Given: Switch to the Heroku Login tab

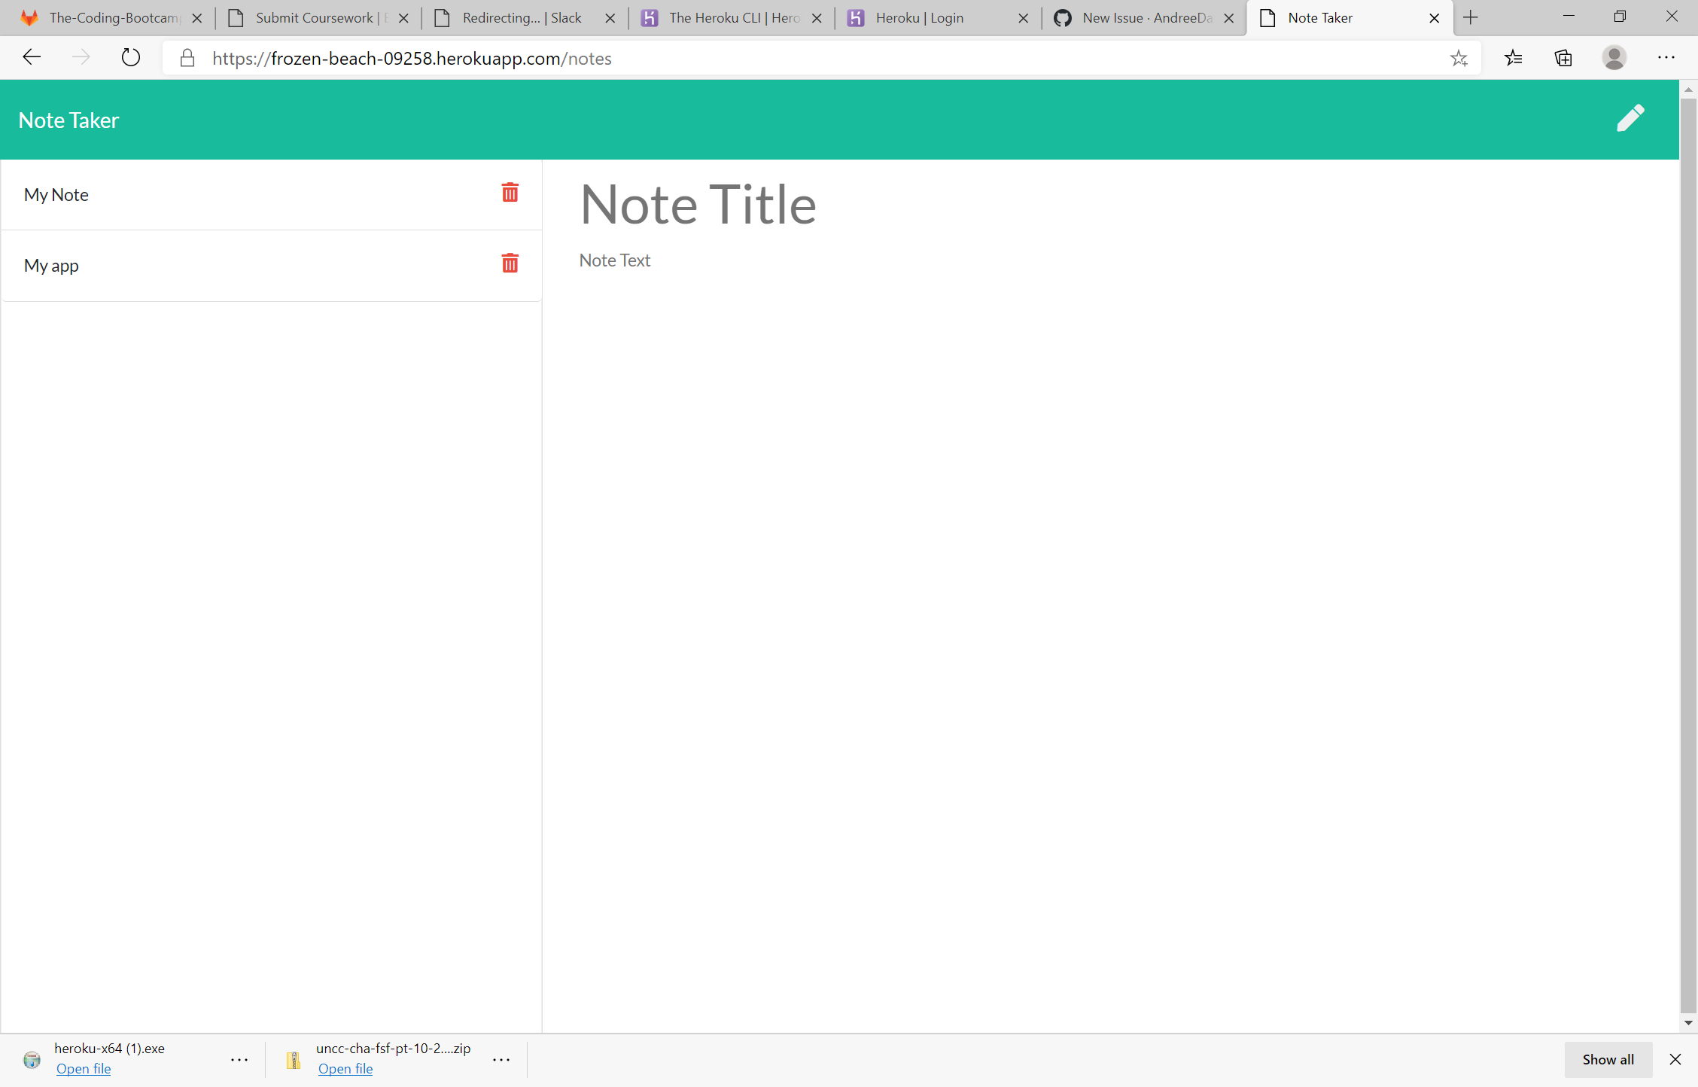Looking at the screenshot, I should (x=920, y=17).
